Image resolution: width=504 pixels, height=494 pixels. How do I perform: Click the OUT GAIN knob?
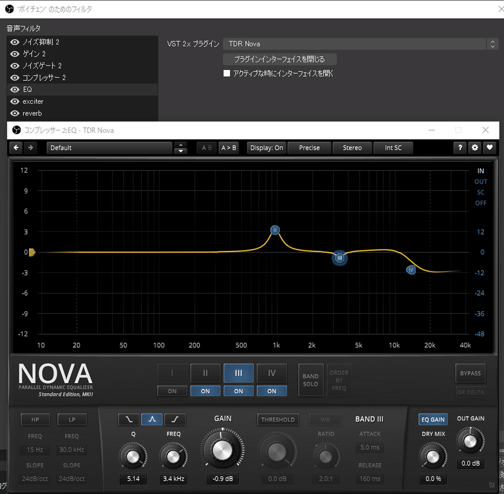click(x=470, y=441)
